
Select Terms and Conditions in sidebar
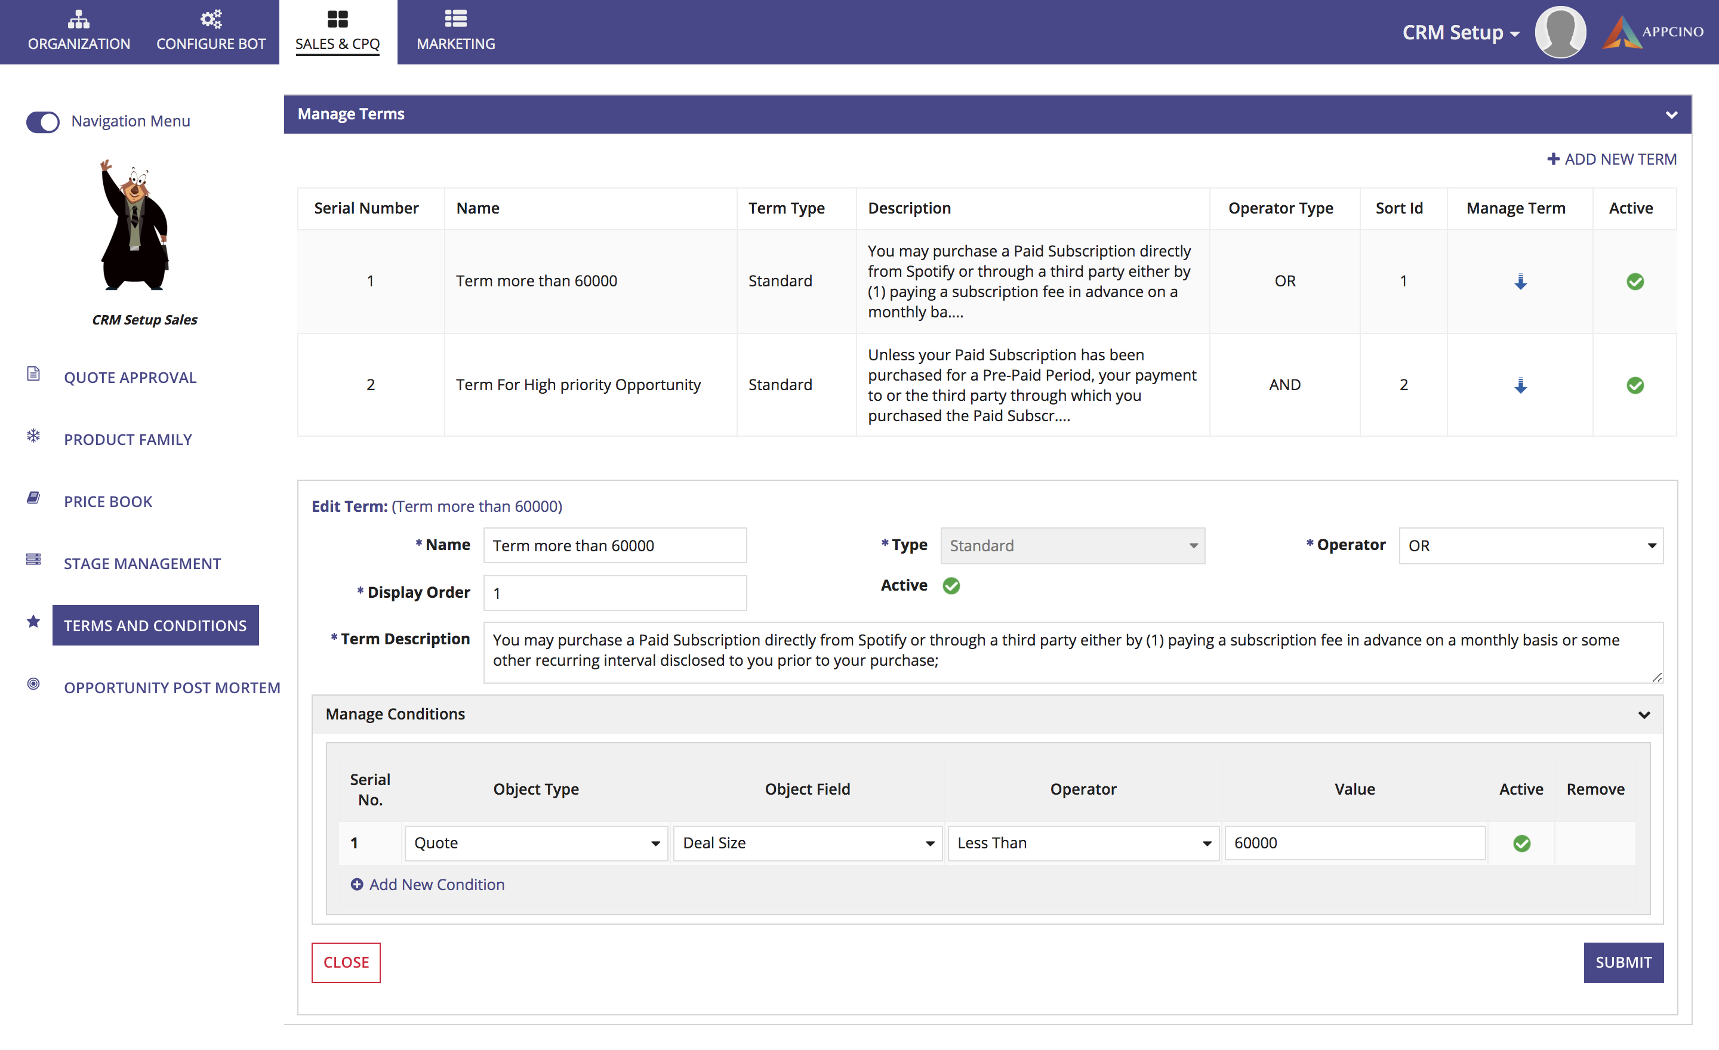tap(155, 625)
